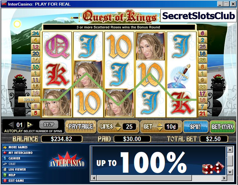The image size is (238, 185).
Task: Increase autoplay spins with plus arrow
Action: pos(30,125)
